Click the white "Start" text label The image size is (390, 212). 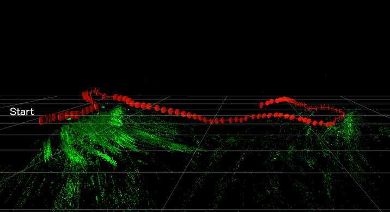point(22,112)
